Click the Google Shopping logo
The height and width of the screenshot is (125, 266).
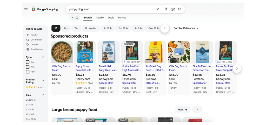(x=45, y=9)
